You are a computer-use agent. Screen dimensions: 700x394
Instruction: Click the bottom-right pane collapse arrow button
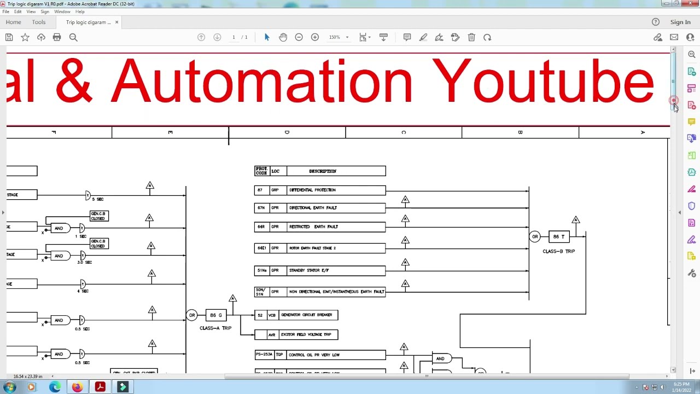click(x=692, y=372)
